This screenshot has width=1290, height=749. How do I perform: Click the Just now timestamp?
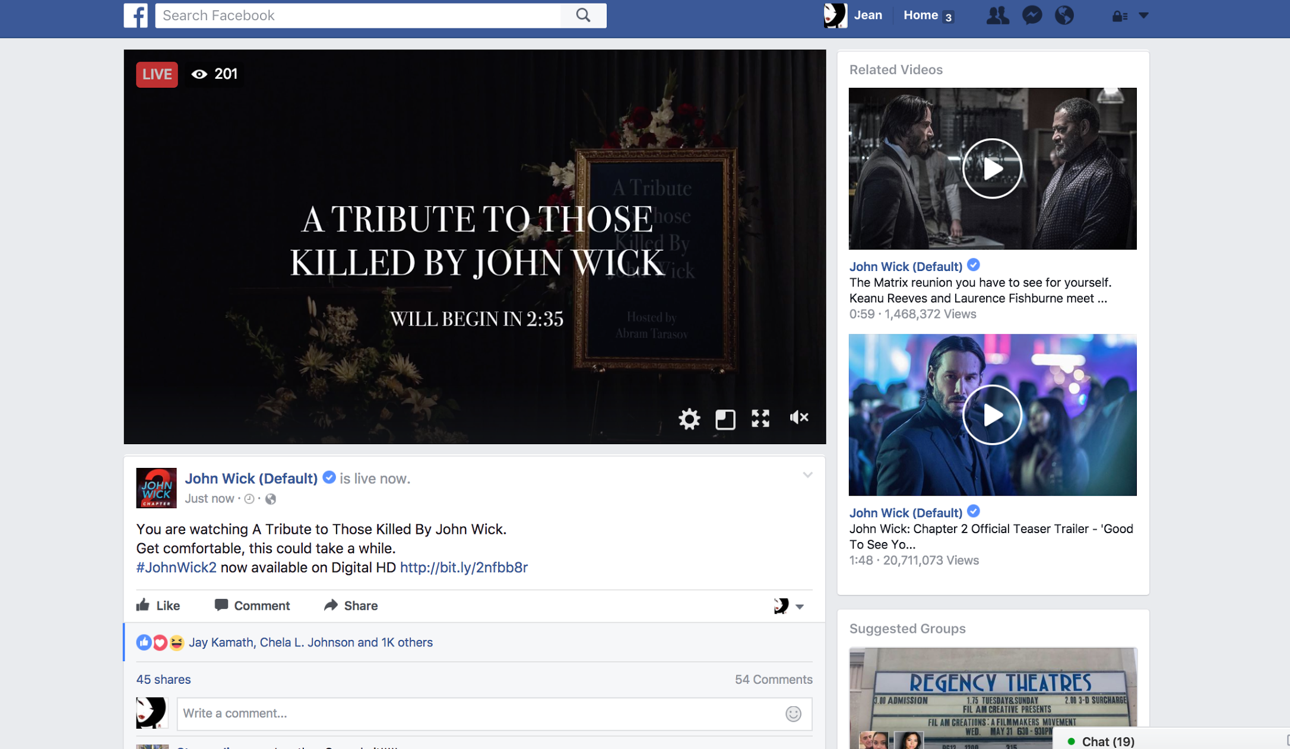click(x=209, y=499)
